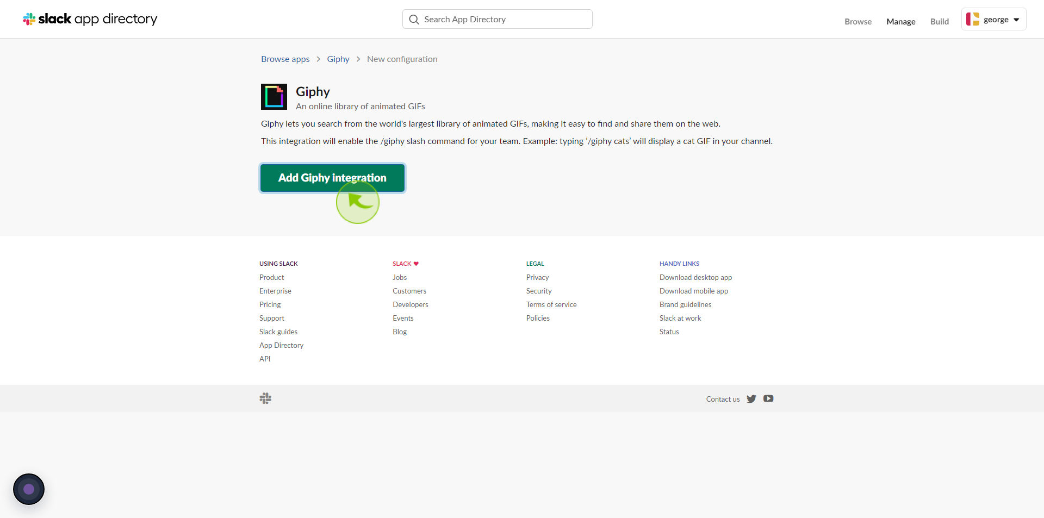Open Download desktop app link

click(696, 277)
